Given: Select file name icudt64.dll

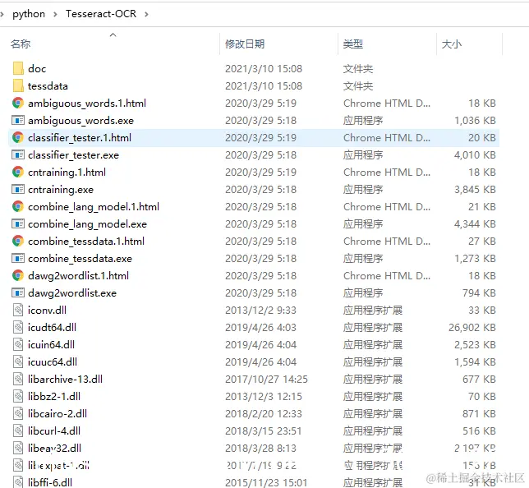Looking at the screenshot, I should click(x=52, y=327).
